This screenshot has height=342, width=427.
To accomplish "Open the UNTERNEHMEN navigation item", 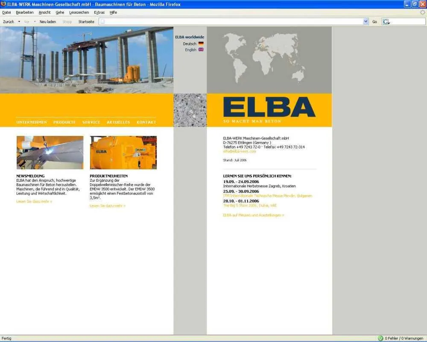I will (x=32, y=122).
